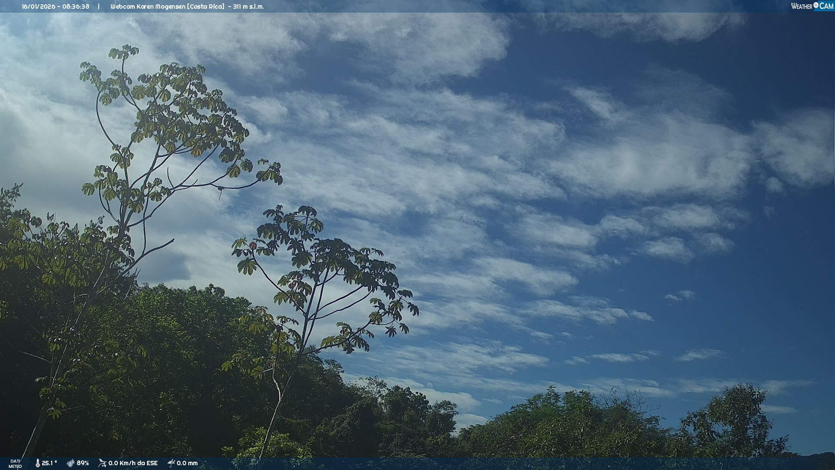Screen dimensions: 835x470
Task: Click the 311 m s.l.m. altitude label
Action: [248, 7]
